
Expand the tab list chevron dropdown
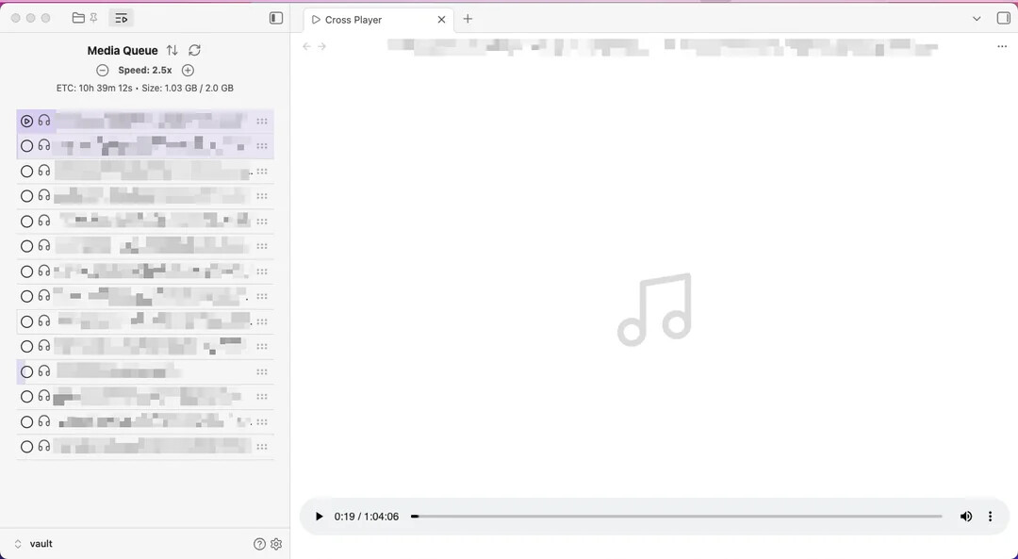click(x=977, y=18)
